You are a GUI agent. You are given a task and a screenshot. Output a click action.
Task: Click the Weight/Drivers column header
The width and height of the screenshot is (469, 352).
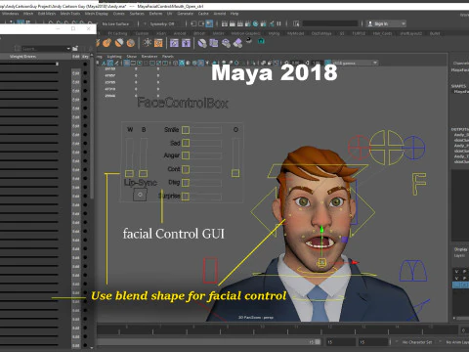pyautogui.click(x=22, y=57)
